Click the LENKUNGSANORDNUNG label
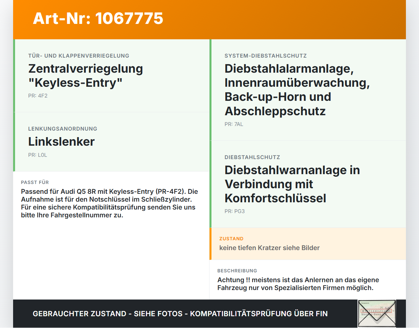Screen dimensions: 419x328 tap(63, 129)
